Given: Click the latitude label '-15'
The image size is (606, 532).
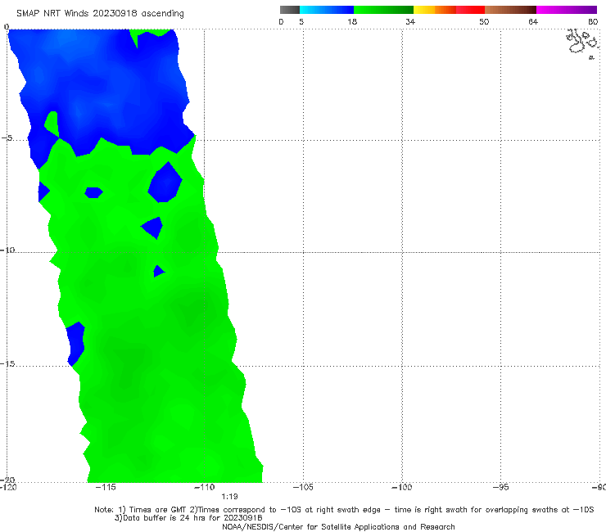Looking at the screenshot, I should (x=7, y=364).
